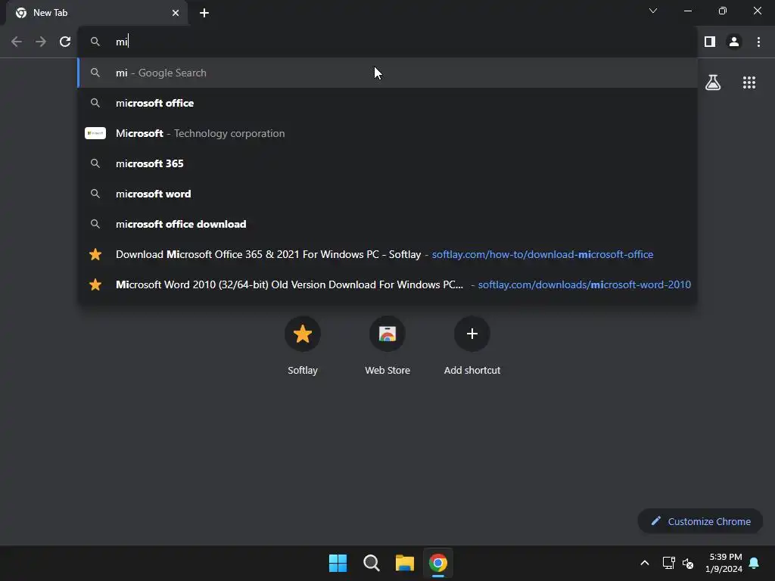This screenshot has width=775, height=581.
Task: Click the Customize Chrome button
Action: click(x=700, y=521)
